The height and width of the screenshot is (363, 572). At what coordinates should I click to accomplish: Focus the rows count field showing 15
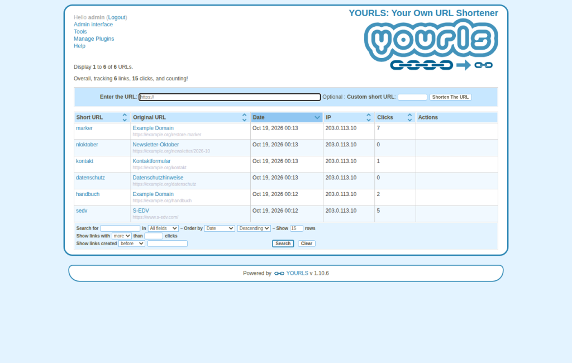click(296, 228)
